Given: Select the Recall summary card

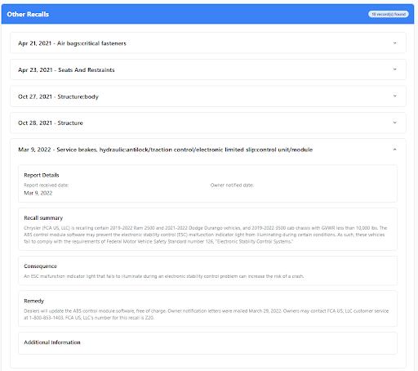Looking at the screenshot, I should click(x=207, y=230).
